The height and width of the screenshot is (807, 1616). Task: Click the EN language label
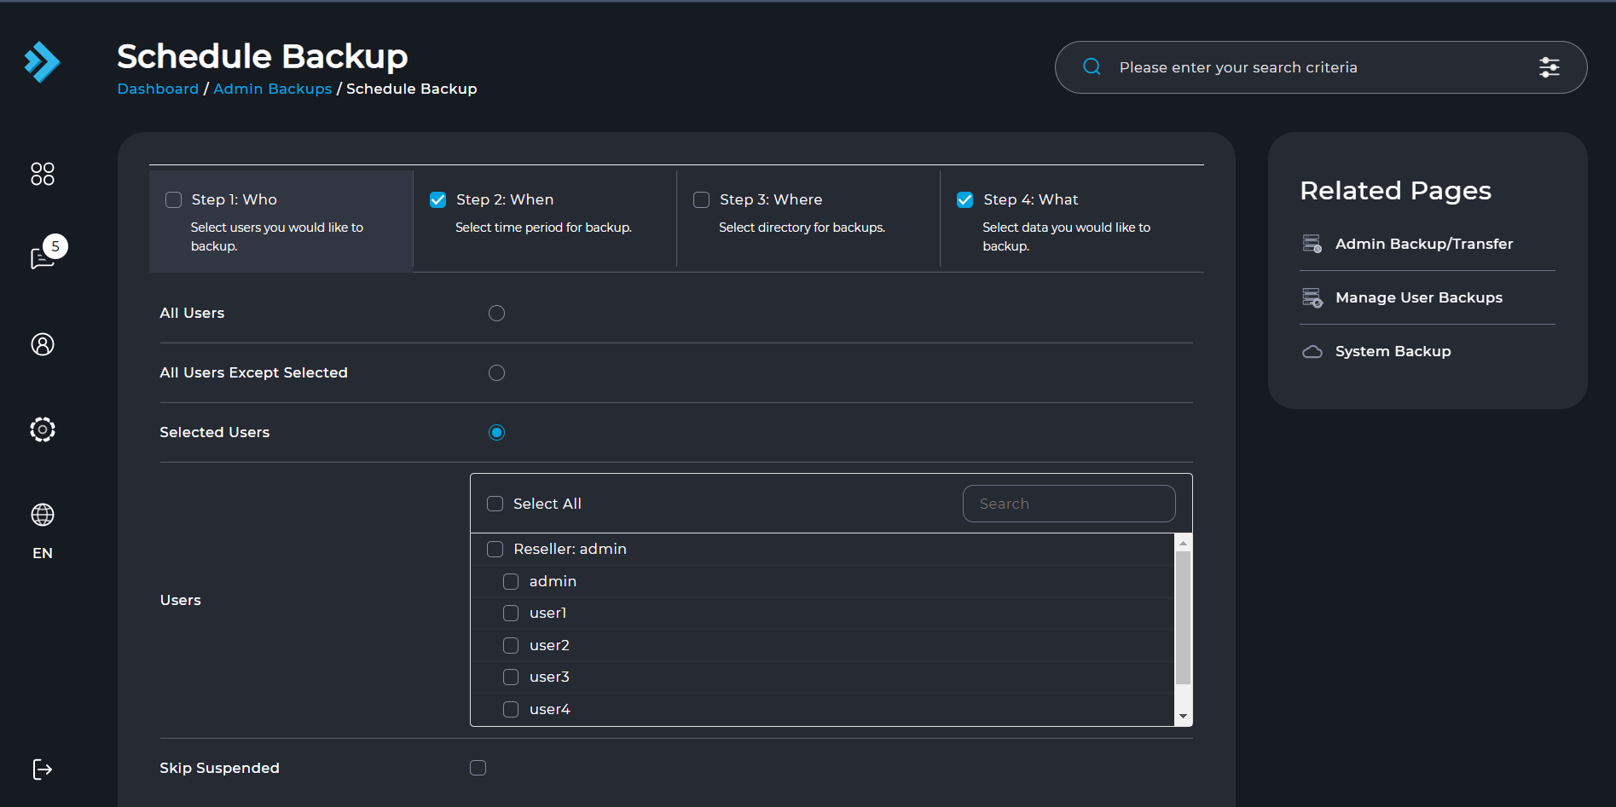(x=43, y=553)
